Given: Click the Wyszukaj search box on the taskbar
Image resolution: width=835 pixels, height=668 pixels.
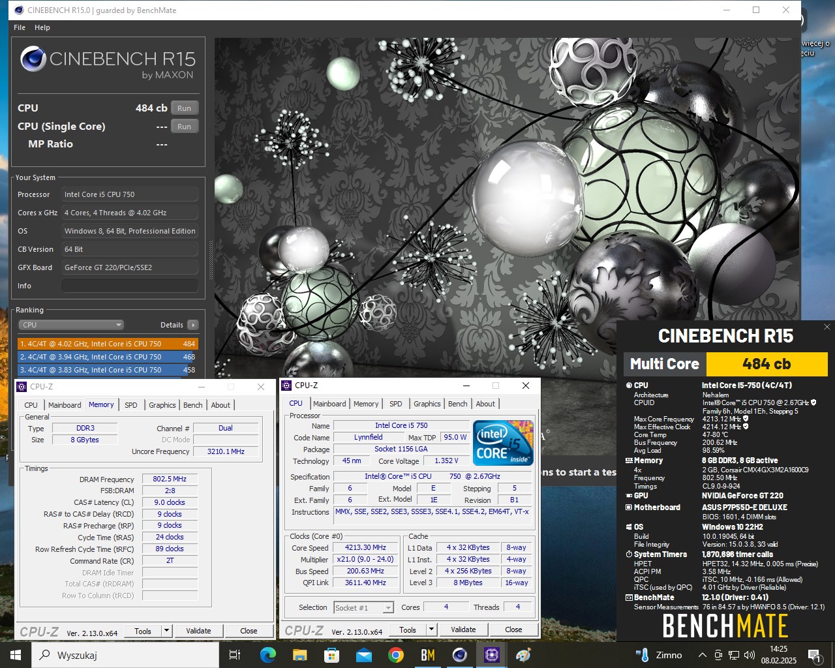Looking at the screenshot, I should [125, 655].
